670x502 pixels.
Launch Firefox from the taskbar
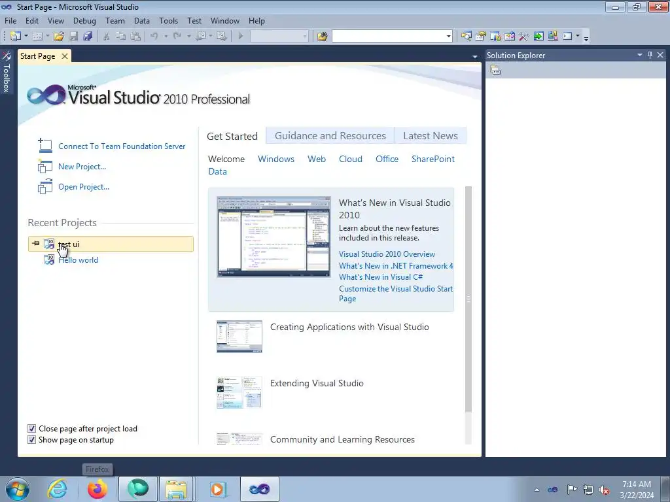(x=97, y=489)
